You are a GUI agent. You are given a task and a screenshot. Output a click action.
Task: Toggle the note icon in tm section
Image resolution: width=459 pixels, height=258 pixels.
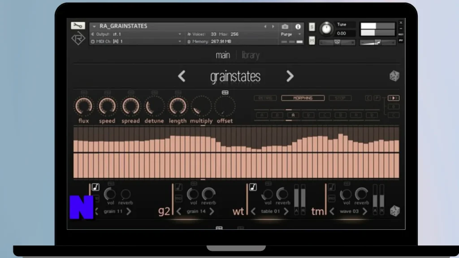(x=331, y=187)
